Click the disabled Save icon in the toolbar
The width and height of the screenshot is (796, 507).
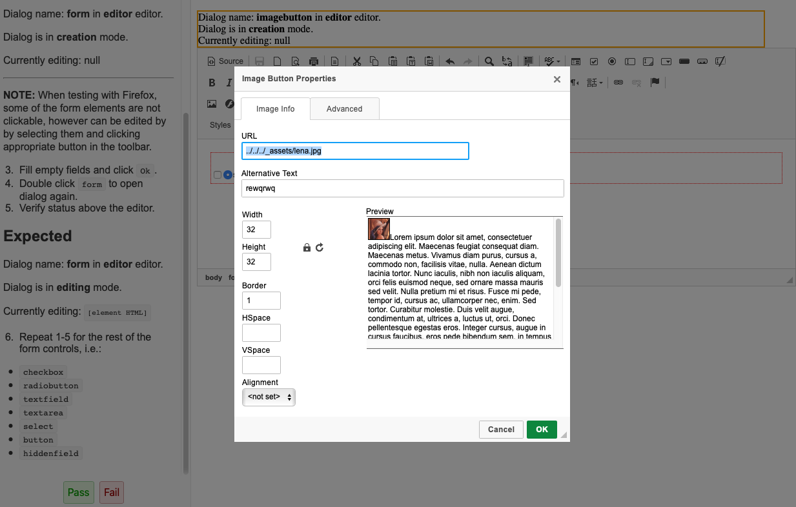coord(260,61)
